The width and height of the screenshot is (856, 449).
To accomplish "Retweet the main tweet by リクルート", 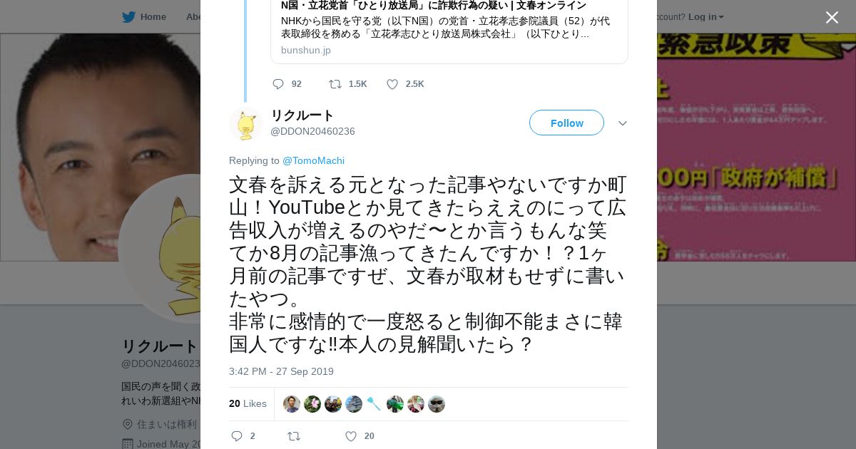I will 294,436.
